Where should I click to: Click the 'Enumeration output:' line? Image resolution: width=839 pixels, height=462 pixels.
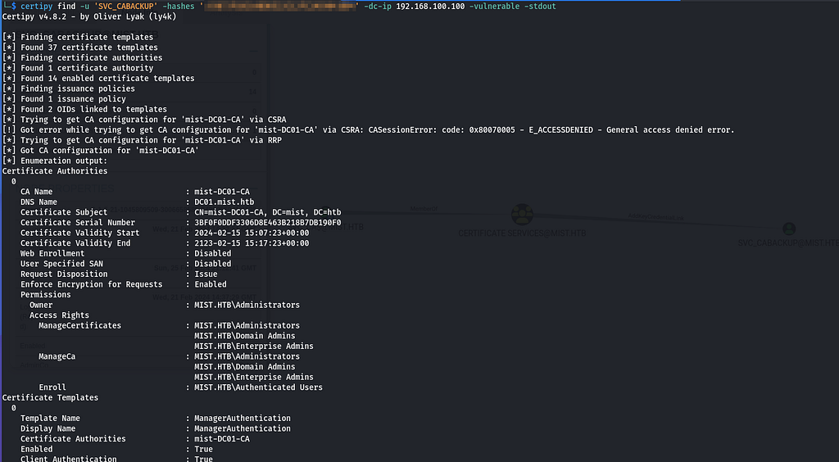click(55, 161)
